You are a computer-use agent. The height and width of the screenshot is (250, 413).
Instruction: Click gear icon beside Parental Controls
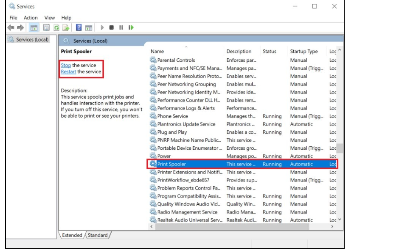153,60
